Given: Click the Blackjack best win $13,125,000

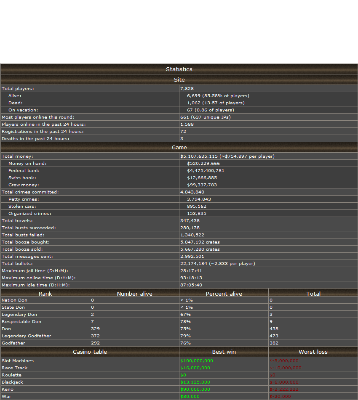Looking at the screenshot, I should (195, 382).
